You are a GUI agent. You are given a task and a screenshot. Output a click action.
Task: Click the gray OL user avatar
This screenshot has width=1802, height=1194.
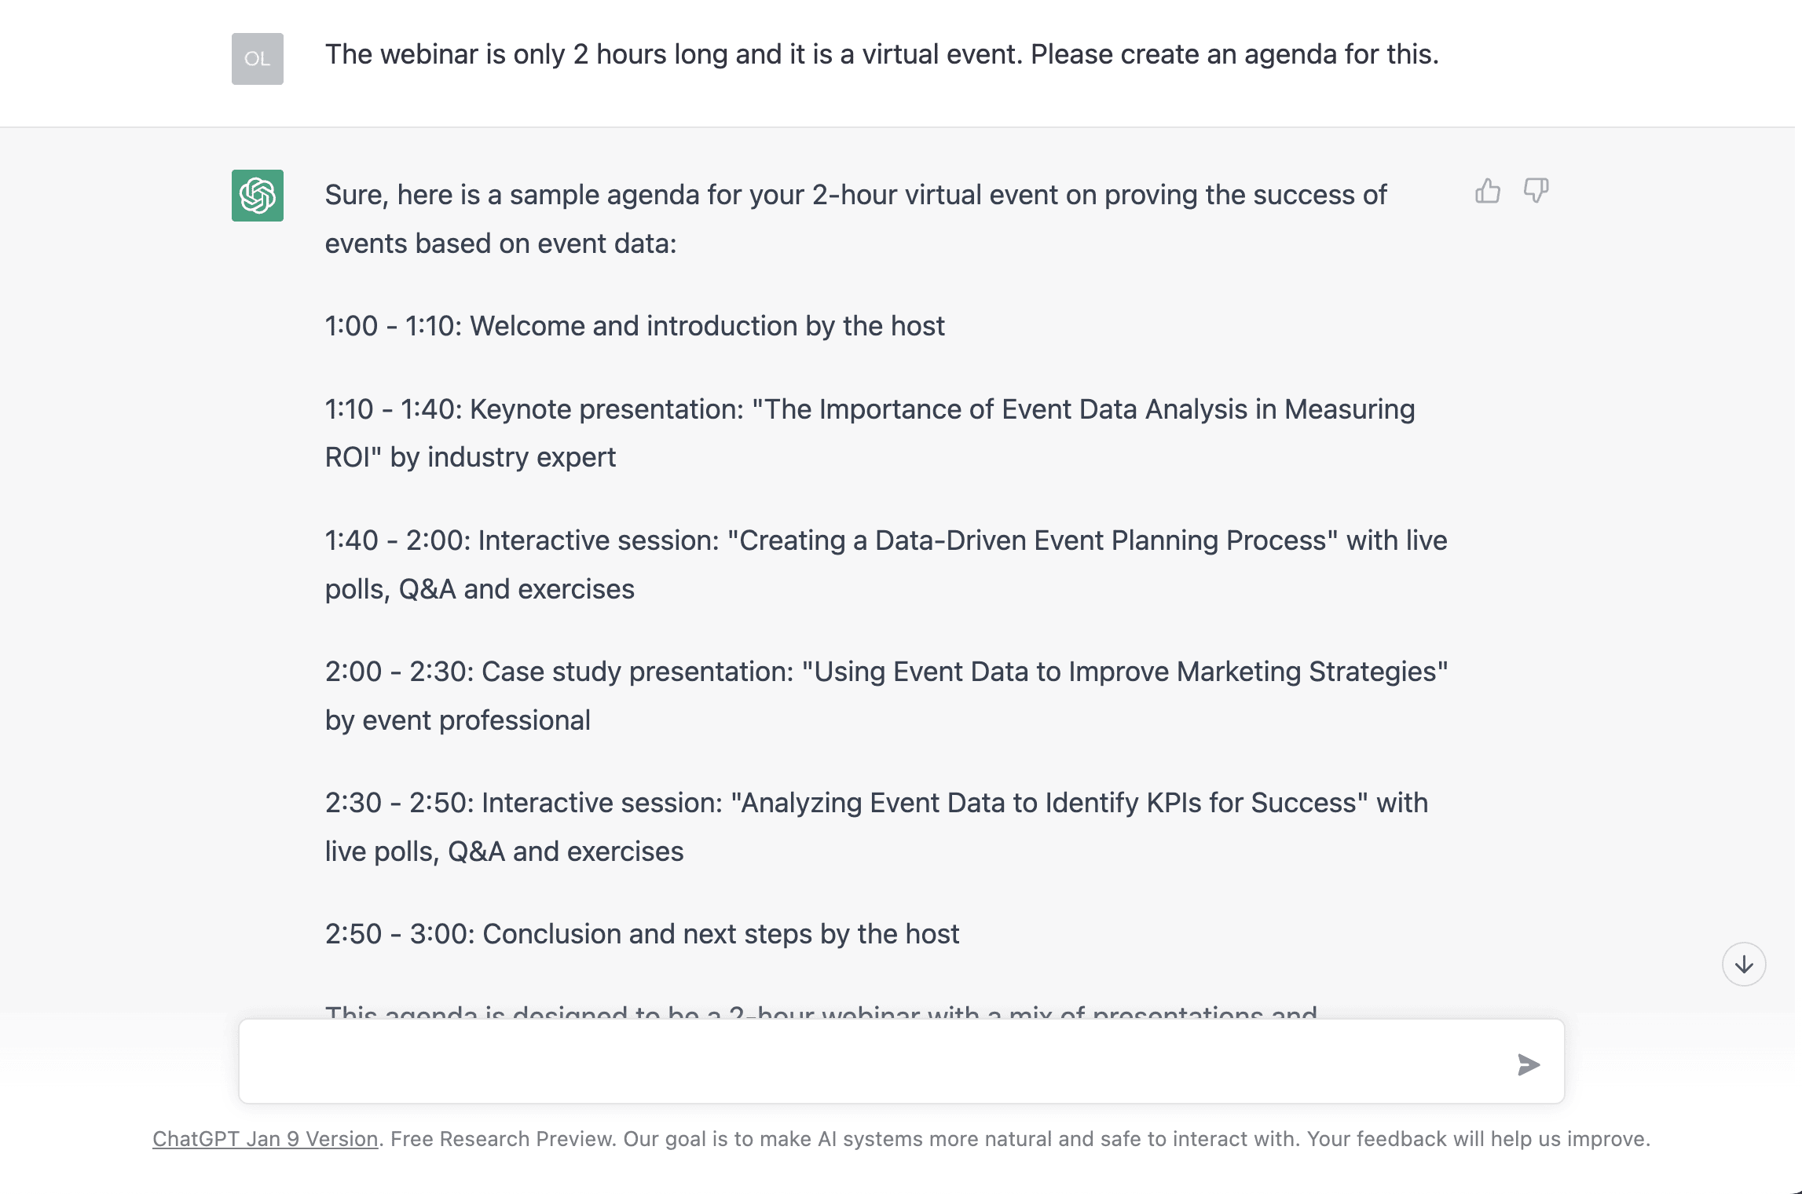click(x=258, y=59)
